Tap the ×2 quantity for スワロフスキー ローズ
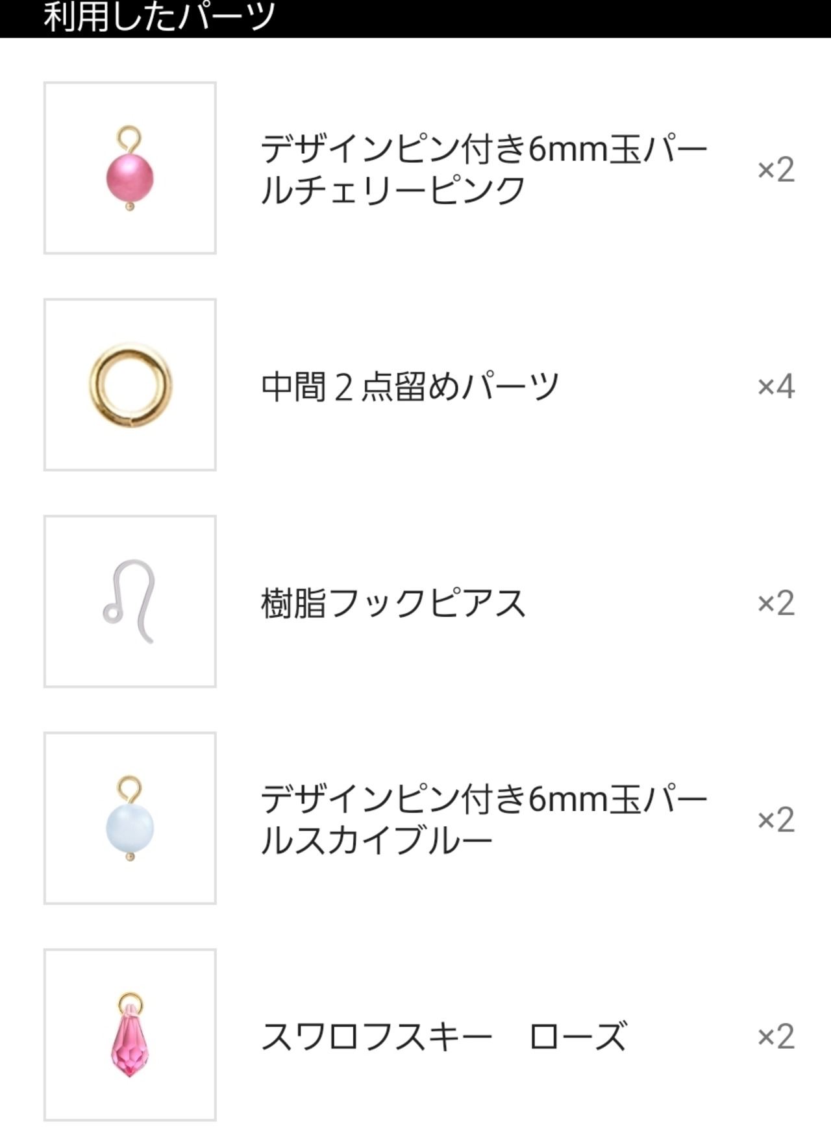This screenshot has height=1137, width=831. click(x=776, y=1036)
